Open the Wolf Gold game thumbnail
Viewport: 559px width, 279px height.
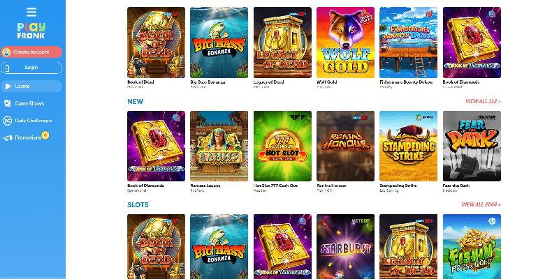[345, 43]
